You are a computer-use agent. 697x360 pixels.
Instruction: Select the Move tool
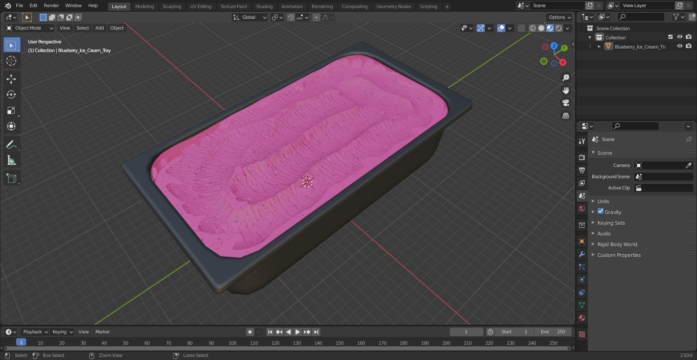click(x=11, y=79)
